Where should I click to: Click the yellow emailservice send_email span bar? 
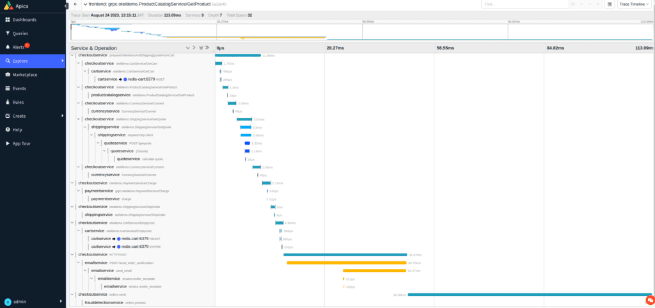pyautogui.click(x=374, y=271)
